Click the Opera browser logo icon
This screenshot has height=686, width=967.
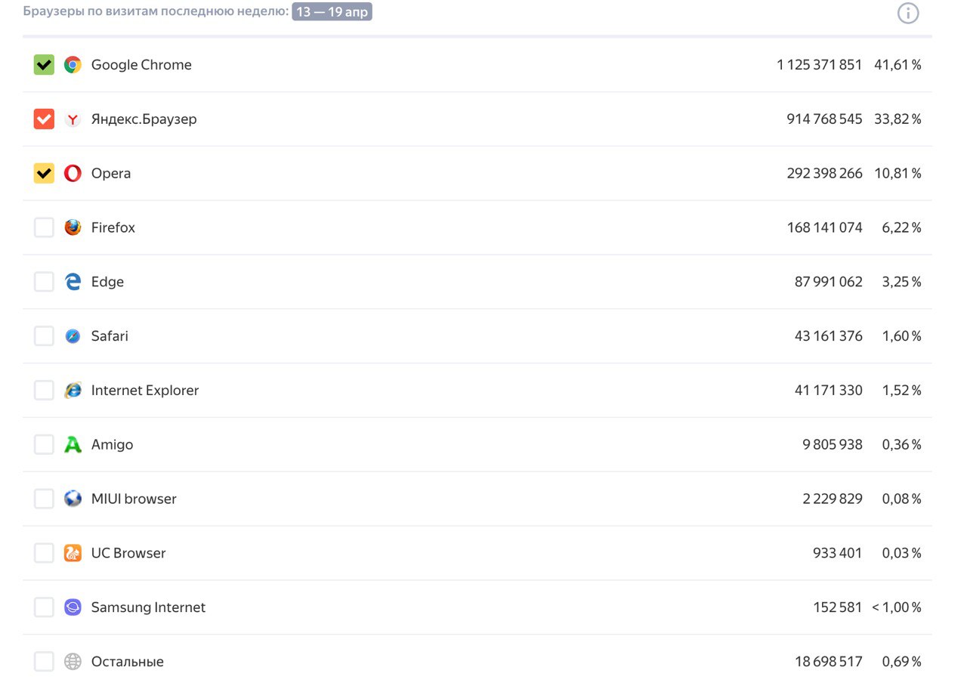pos(73,174)
